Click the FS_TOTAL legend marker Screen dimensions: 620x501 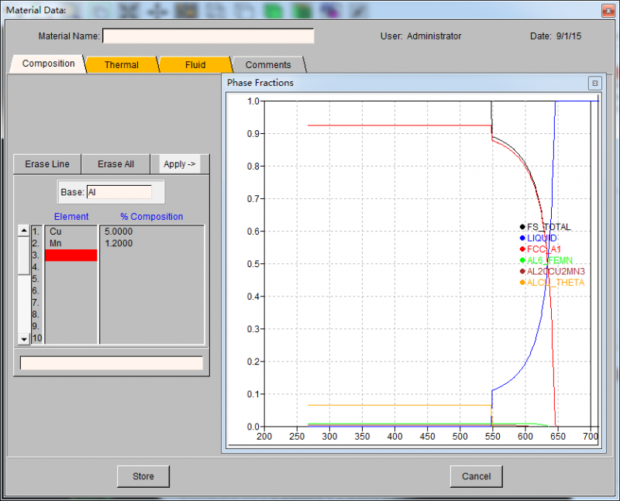coord(522,227)
